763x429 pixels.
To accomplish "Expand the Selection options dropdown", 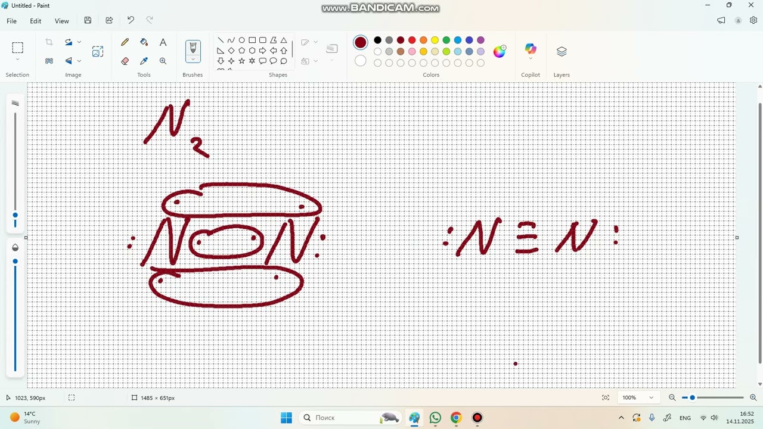I will [17, 60].
